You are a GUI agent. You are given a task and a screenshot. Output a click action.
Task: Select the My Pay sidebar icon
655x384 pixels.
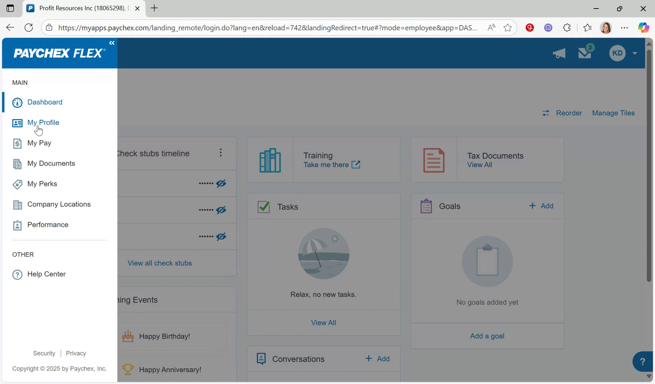point(17,143)
